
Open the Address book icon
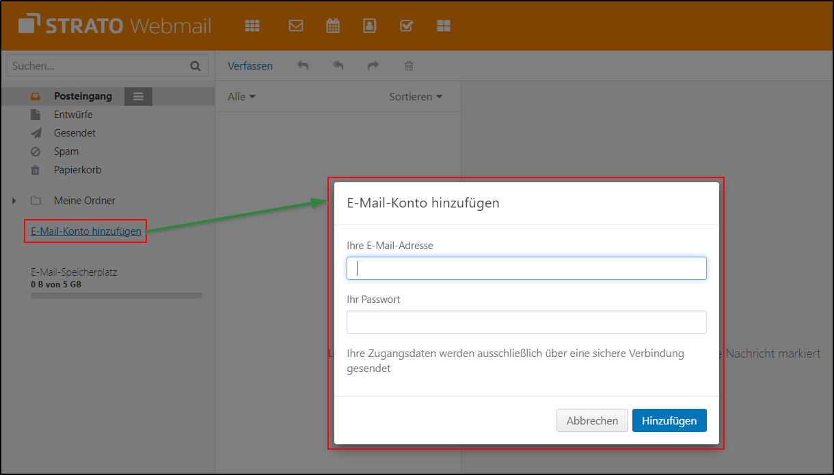pos(369,25)
